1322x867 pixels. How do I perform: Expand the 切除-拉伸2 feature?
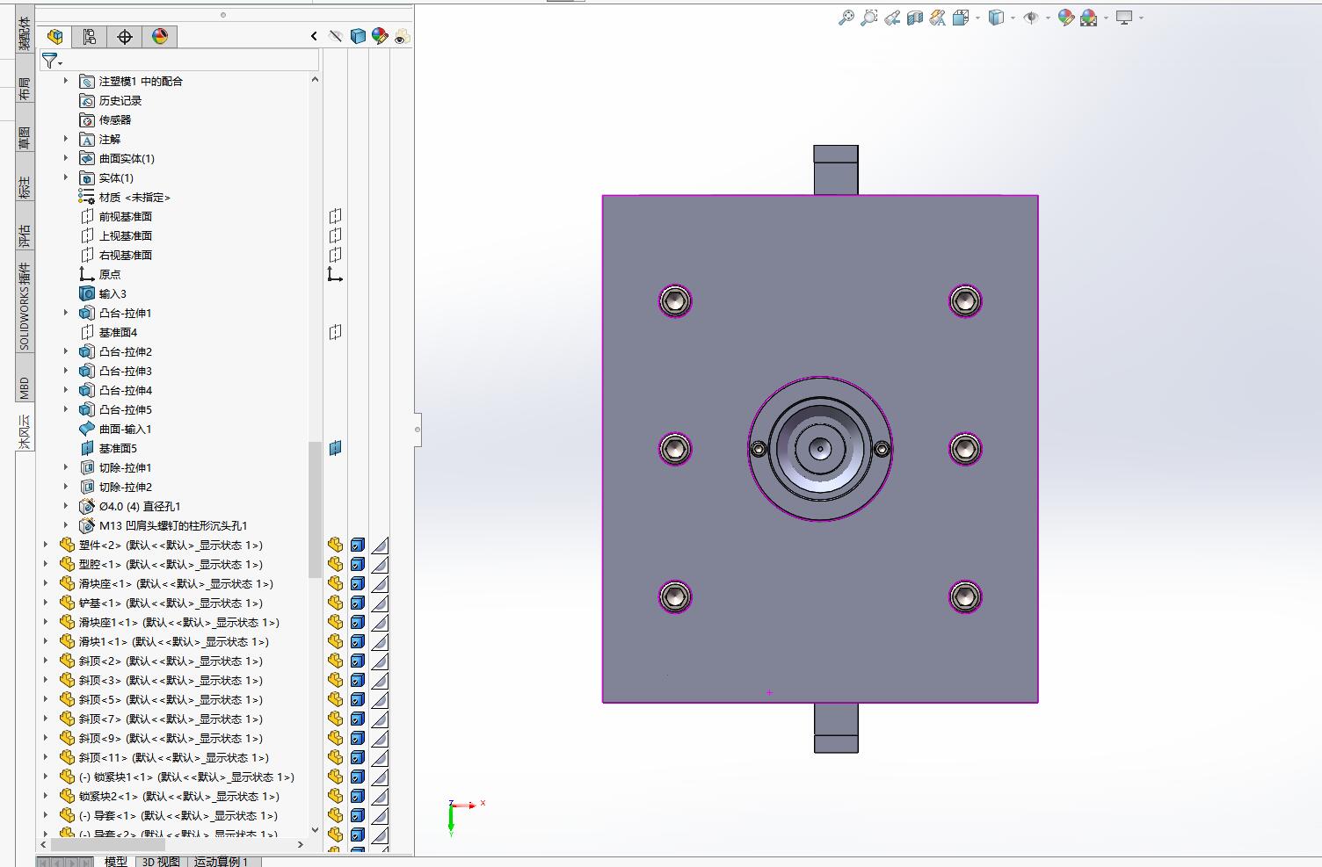coord(65,487)
